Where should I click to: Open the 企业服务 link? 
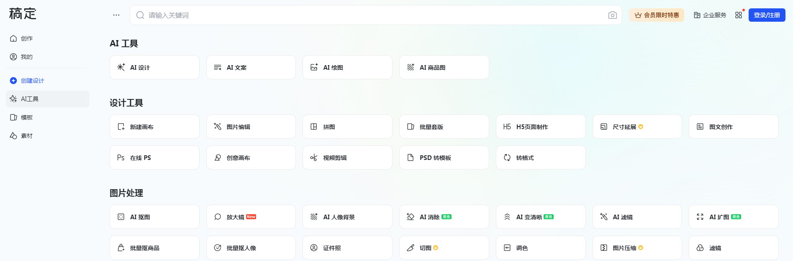coord(710,15)
